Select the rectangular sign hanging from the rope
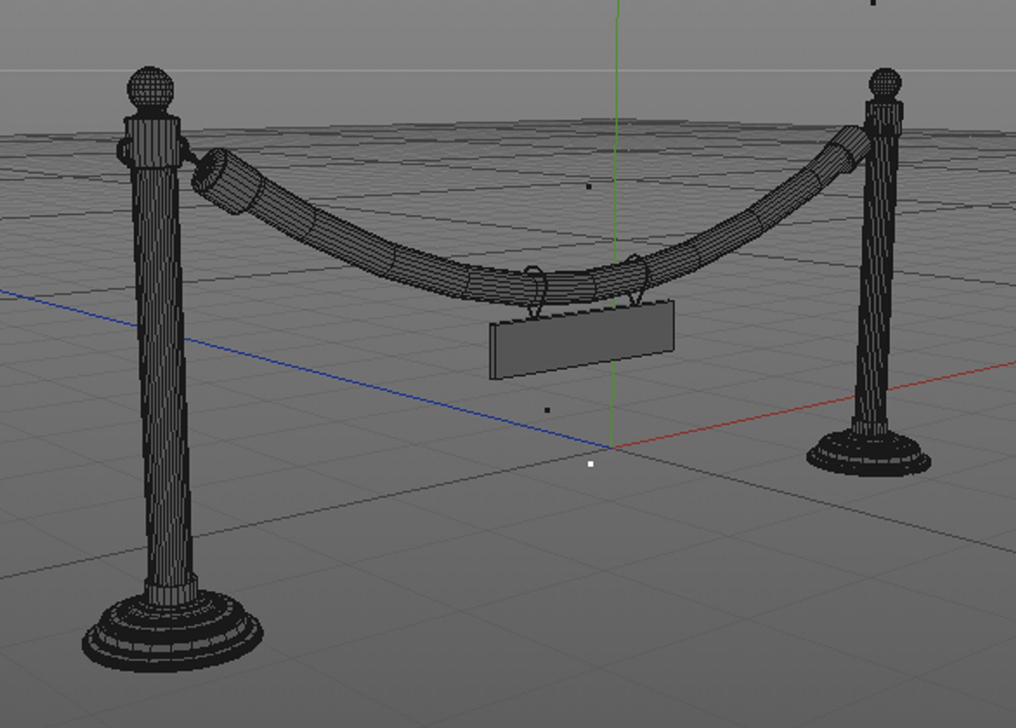This screenshot has width=1016, height=728. [x=582, y=340]
